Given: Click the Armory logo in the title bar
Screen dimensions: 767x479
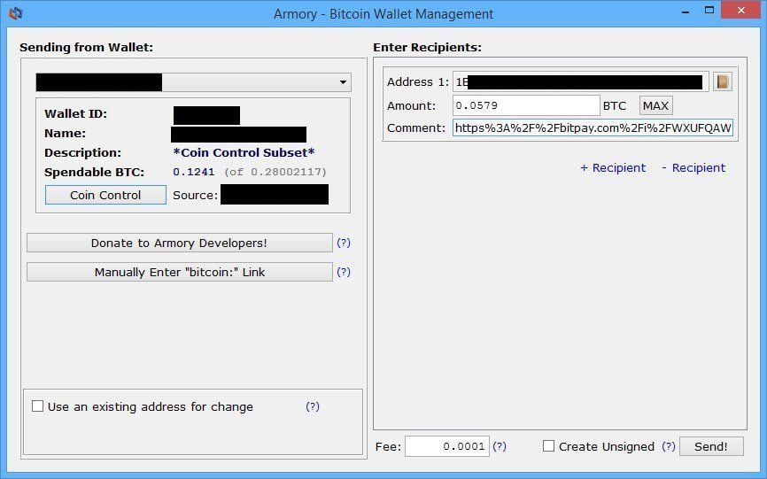Looking at the screenshot, I should [15, 13].
